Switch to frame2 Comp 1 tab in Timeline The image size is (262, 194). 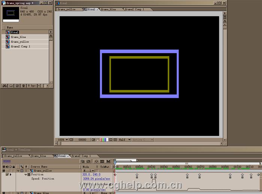(81, 156)
